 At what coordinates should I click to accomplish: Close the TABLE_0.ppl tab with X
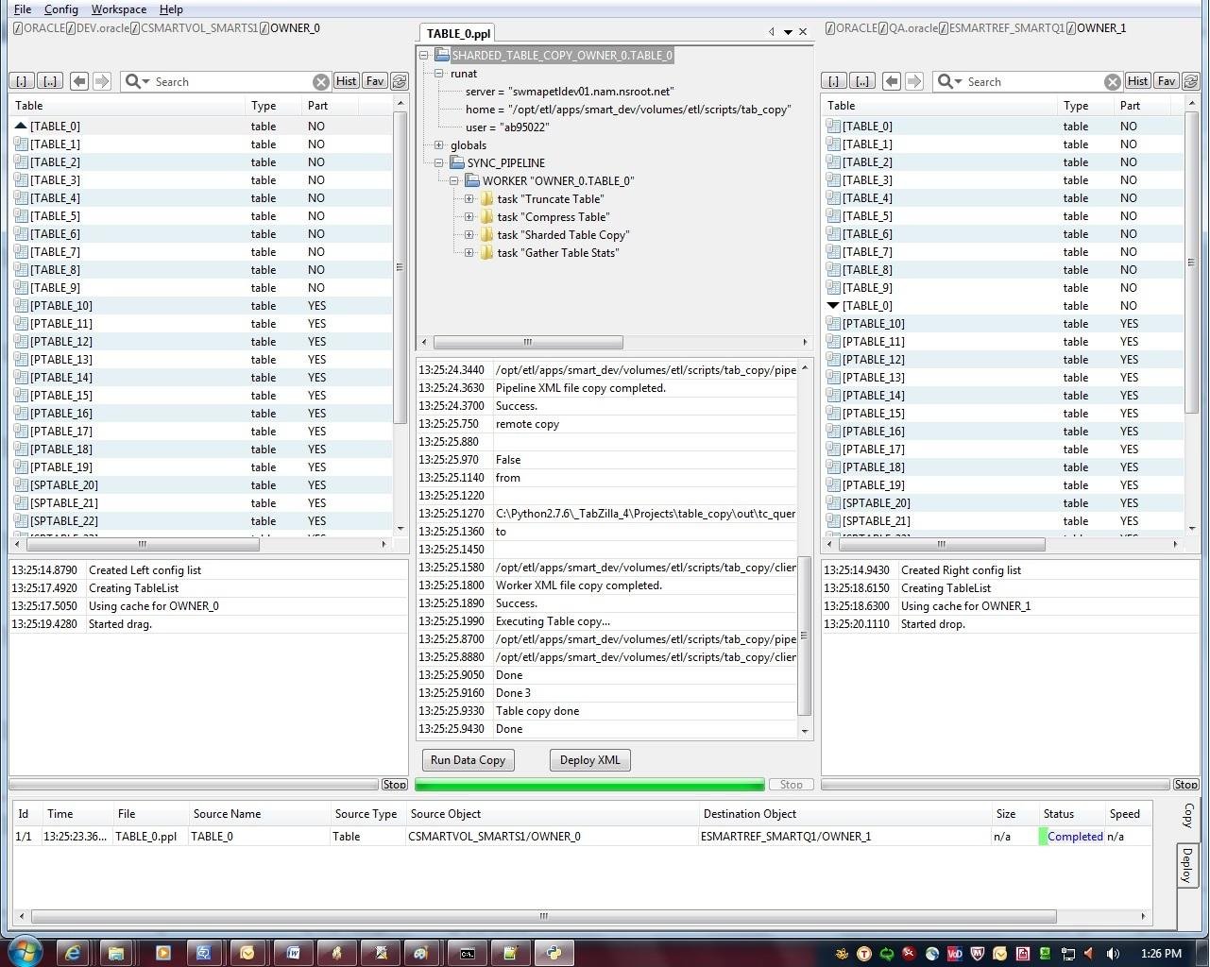point(803,32)
